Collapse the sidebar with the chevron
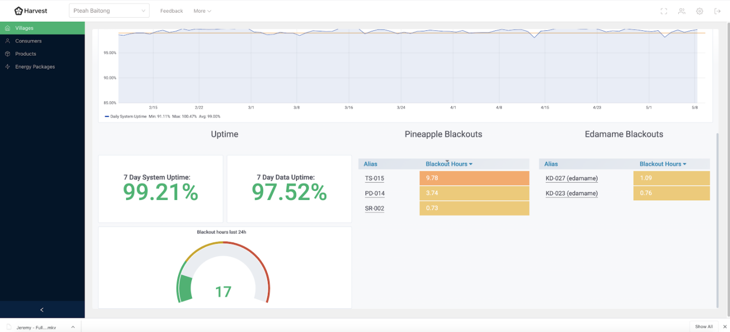 tap(42, 310)
